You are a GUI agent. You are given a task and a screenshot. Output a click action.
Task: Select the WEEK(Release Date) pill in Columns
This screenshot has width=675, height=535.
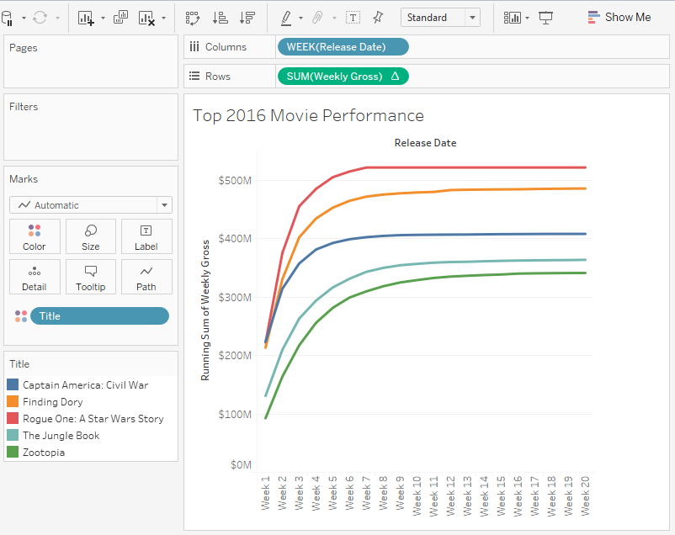[x=342, y=47]
